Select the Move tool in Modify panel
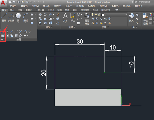Image resolution: width=154 pixels, height=120 pixels. click(40, 15)
